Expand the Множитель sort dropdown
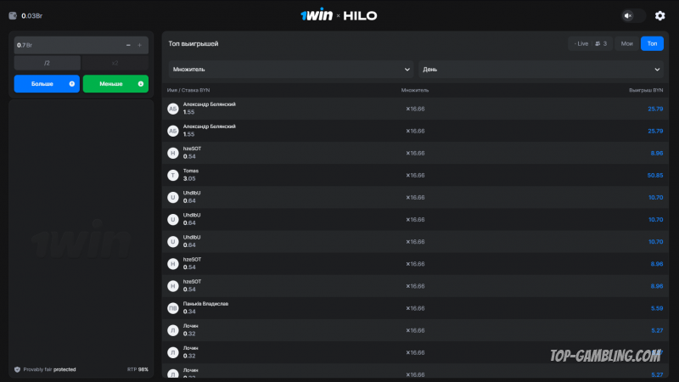 [291, 70]
